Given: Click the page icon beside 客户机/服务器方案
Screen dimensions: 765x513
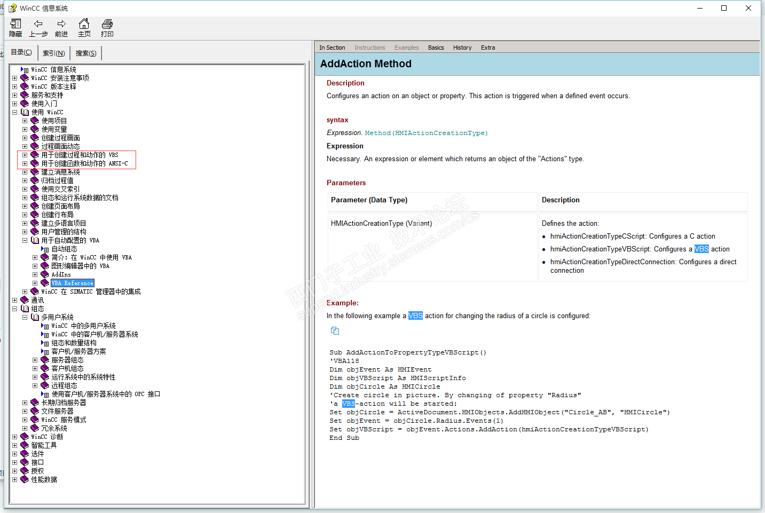Looking at the screenshot, I should coord(45,352).
